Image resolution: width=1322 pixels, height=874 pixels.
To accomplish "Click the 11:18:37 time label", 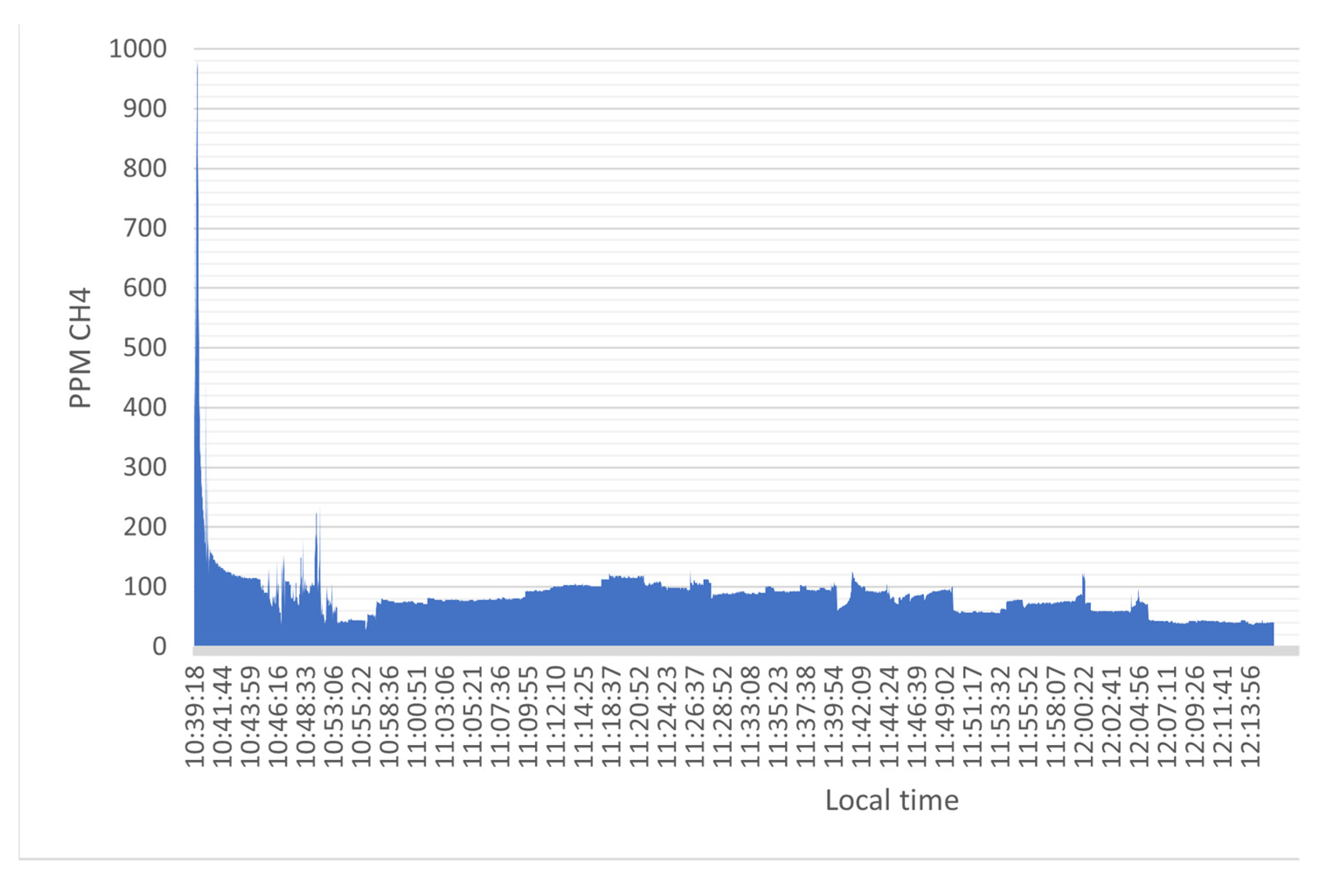I will [x=612, y=716].
